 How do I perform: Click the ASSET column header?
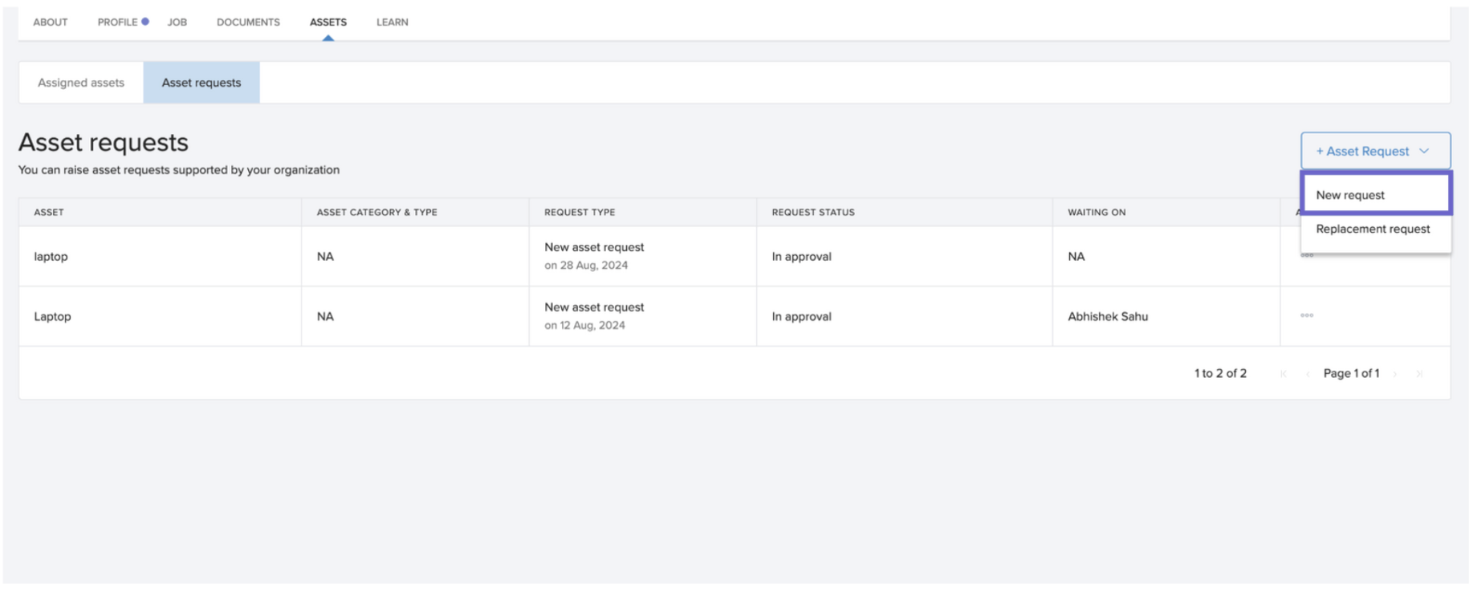point(49,213)
